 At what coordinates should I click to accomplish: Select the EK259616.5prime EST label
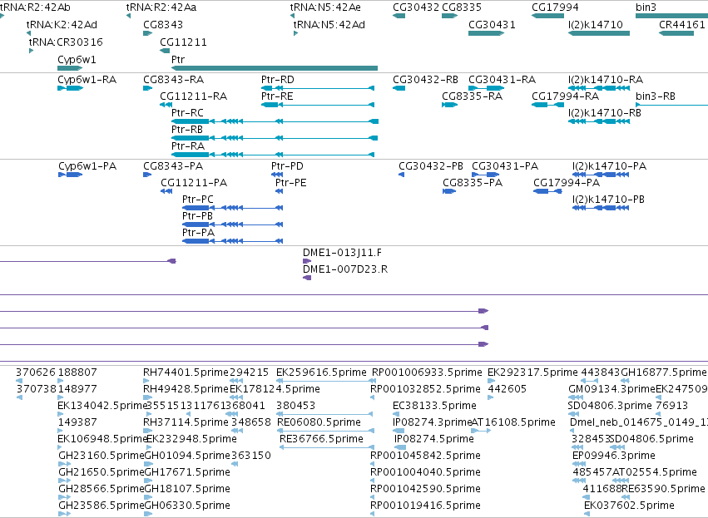click(321, 372)
